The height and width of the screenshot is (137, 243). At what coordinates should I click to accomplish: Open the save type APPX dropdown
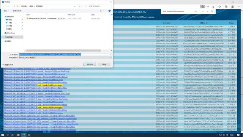click(x=65, y=57)
